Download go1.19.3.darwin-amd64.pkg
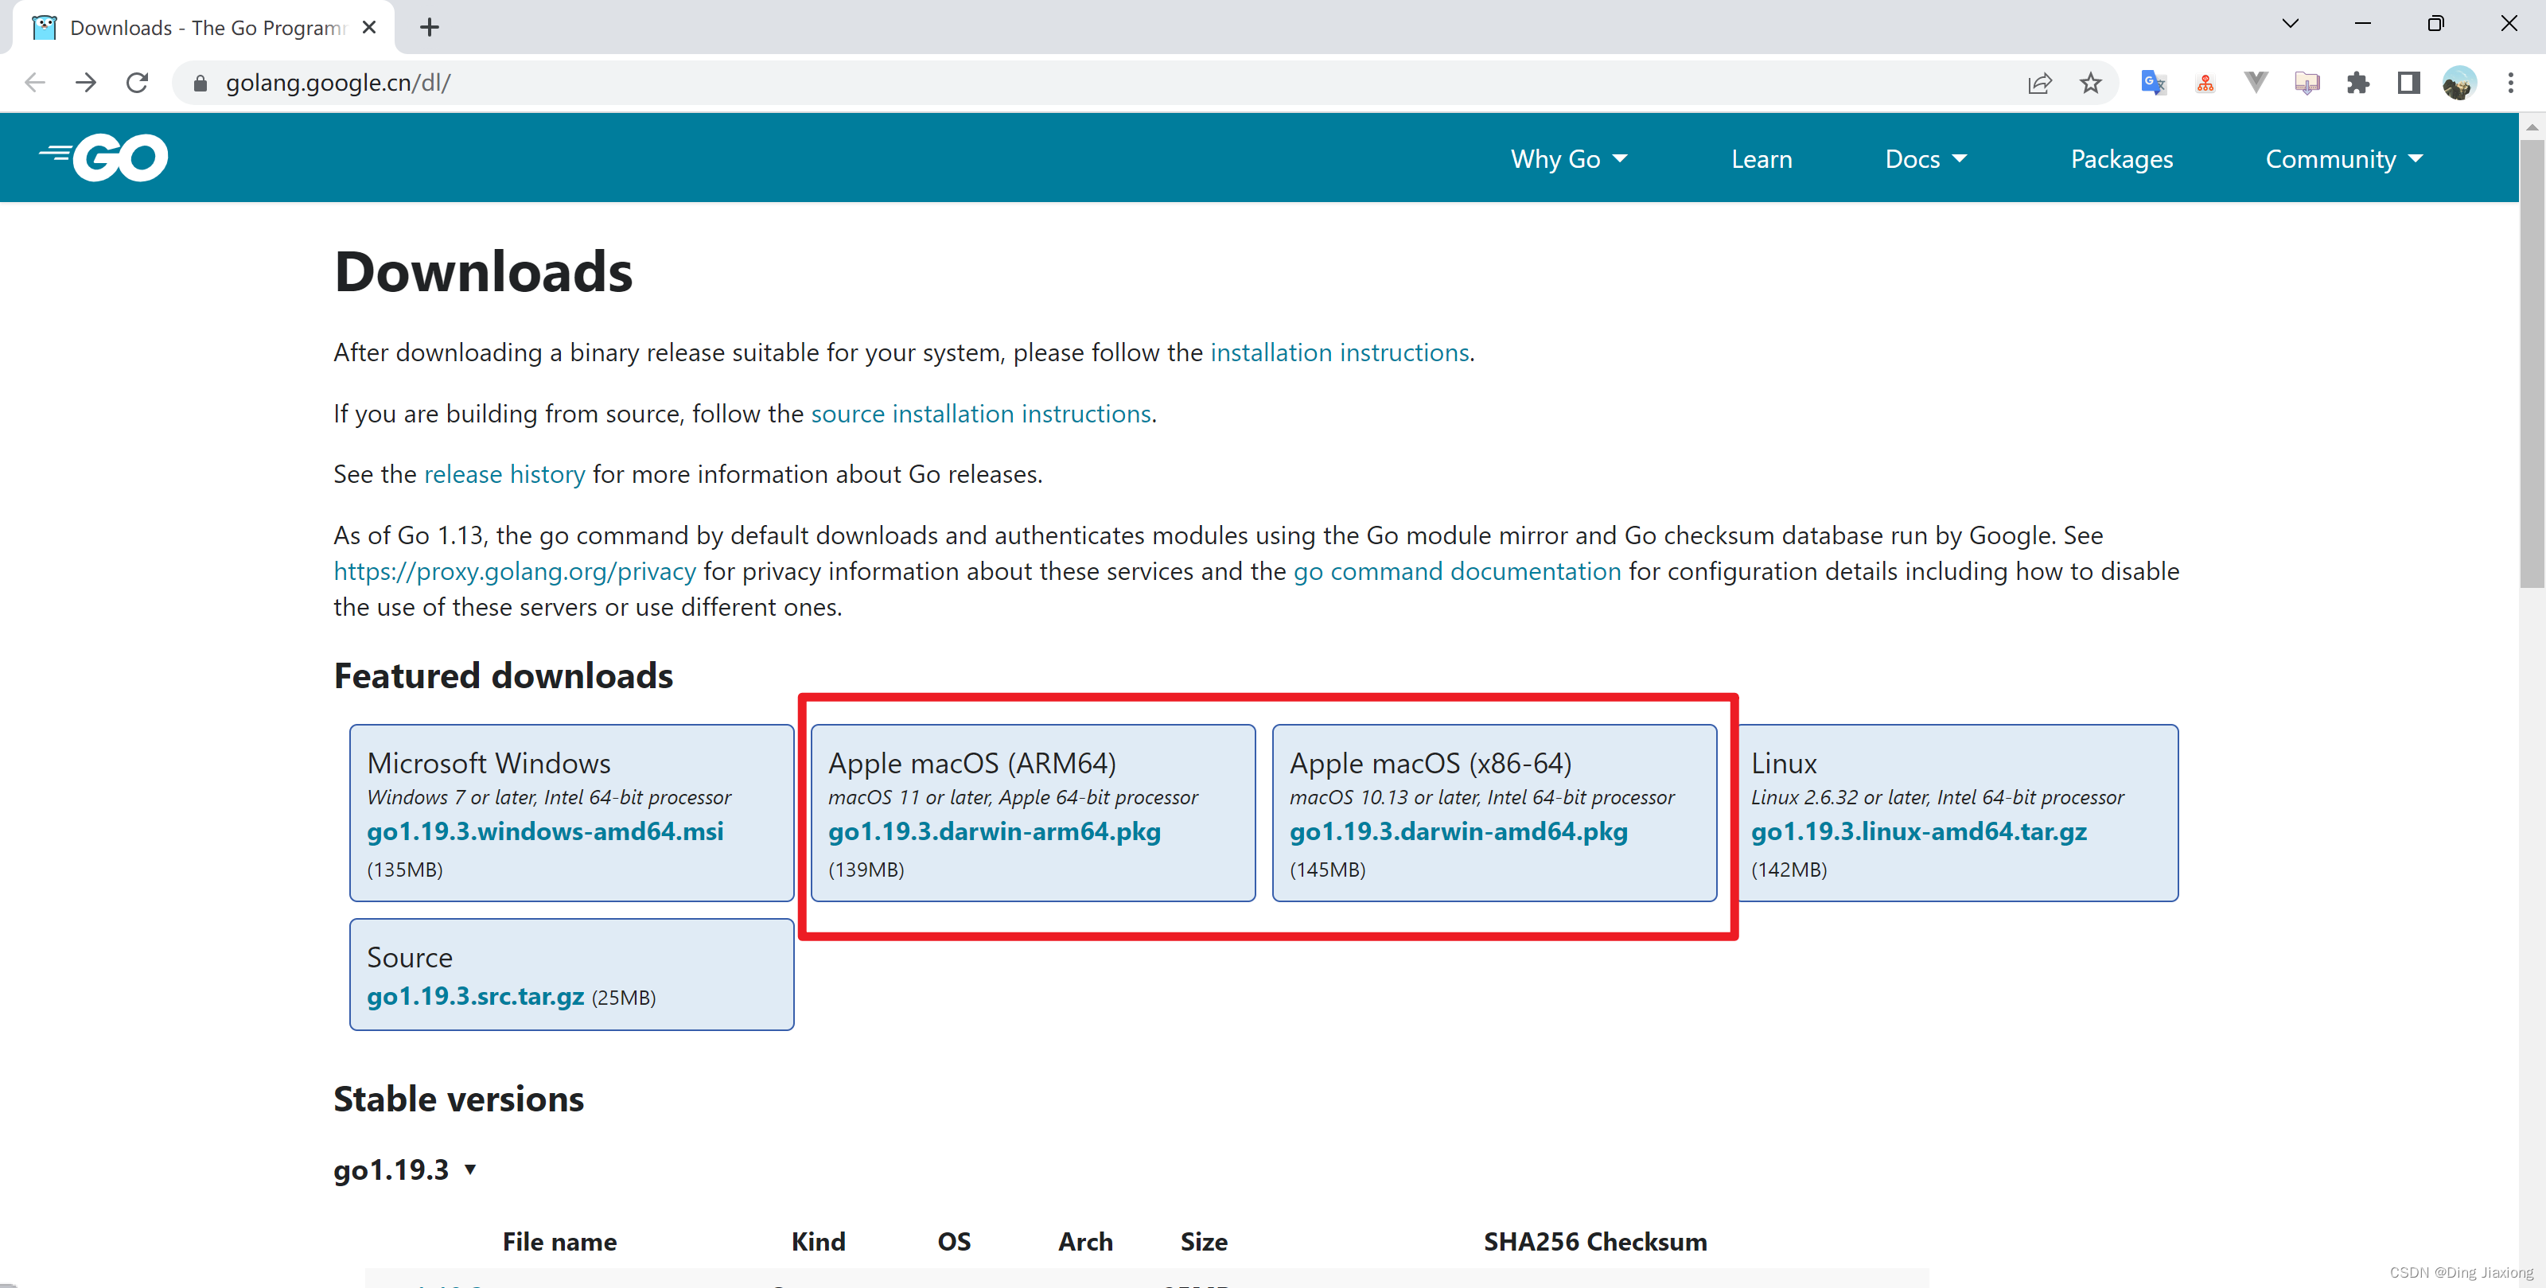The height and width of the screenshot is (1288, 2546). [x=1458, y=831]
